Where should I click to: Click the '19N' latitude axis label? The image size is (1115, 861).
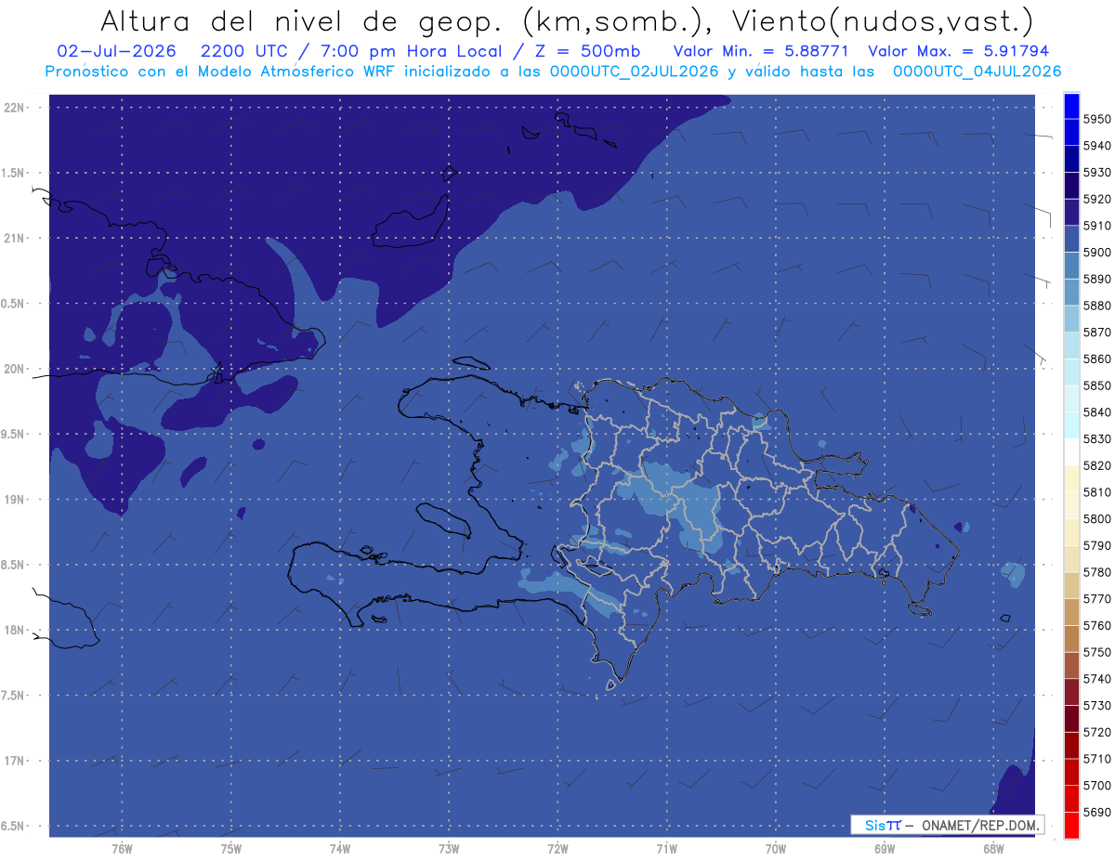15,499
